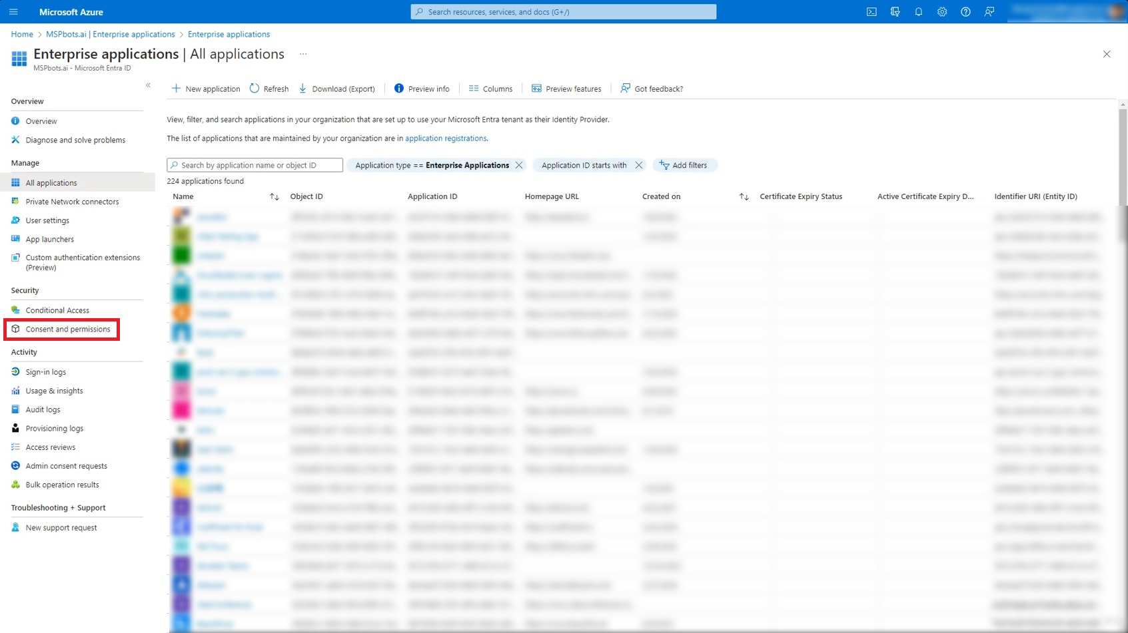Open the ellipsis beside the All applications title
Image resolution: width=1128 pixels, height=633 pixels.
303,54
